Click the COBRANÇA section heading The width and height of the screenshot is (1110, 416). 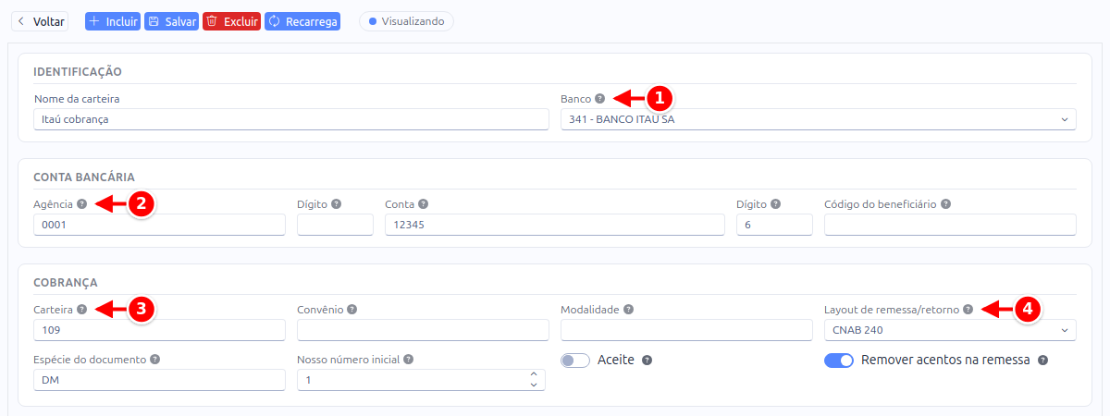coord(66,283)
